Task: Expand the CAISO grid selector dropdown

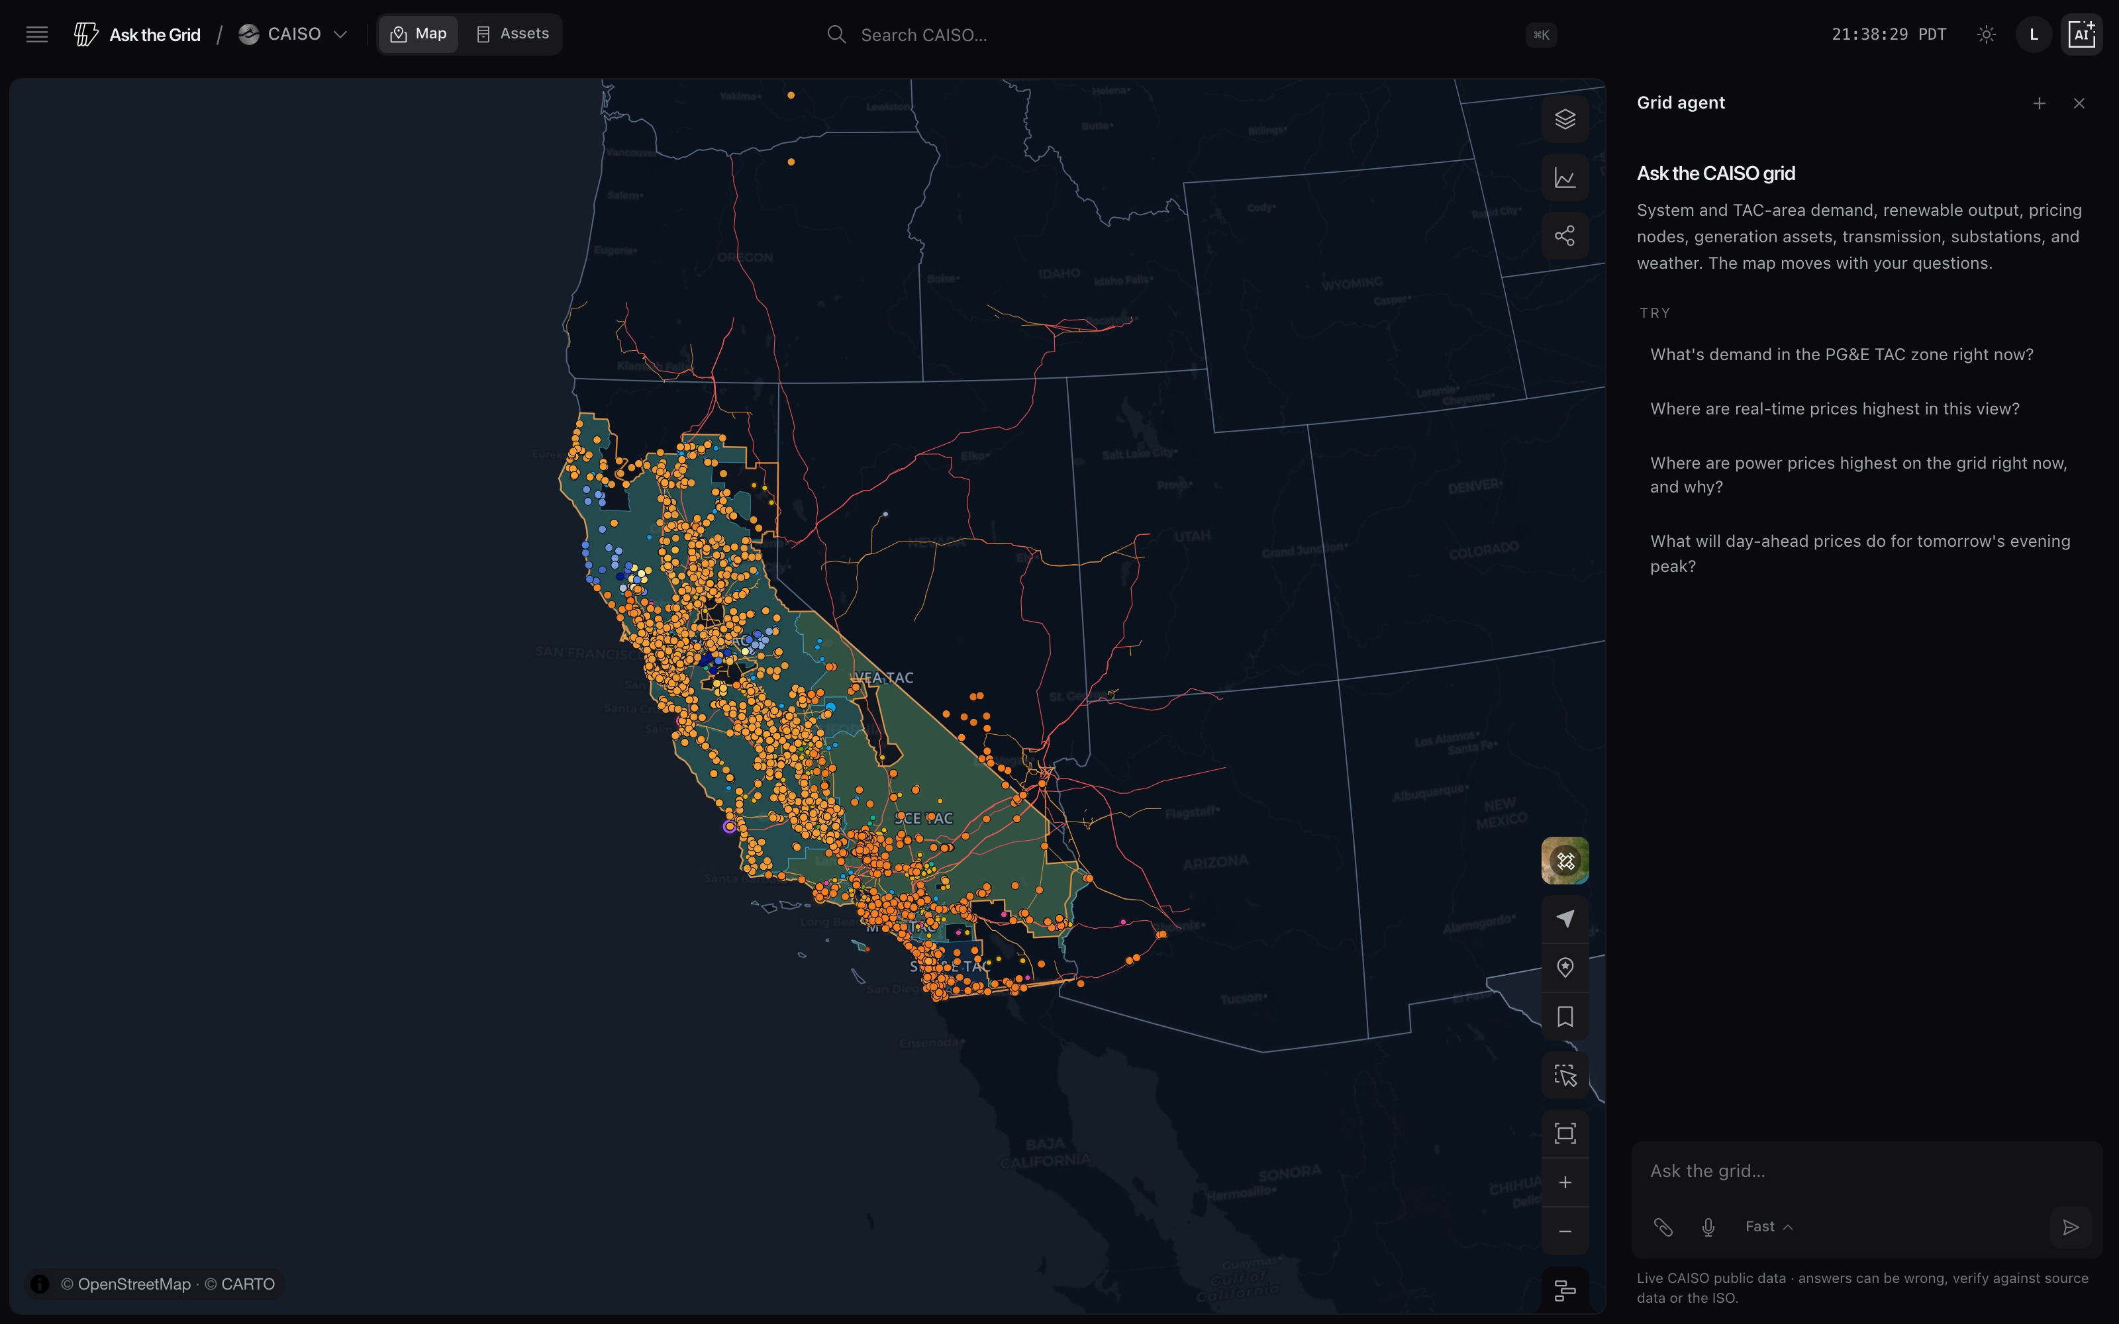Action: click(x=293, y=34)
